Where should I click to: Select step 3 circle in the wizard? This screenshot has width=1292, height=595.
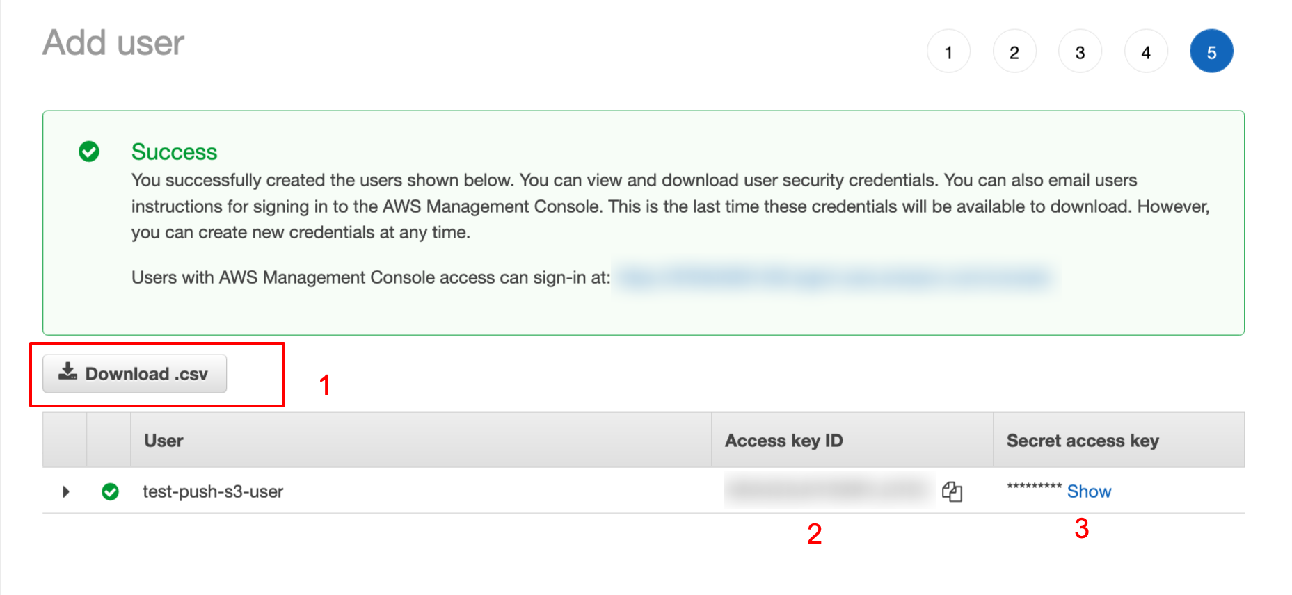pos(1080,51)
